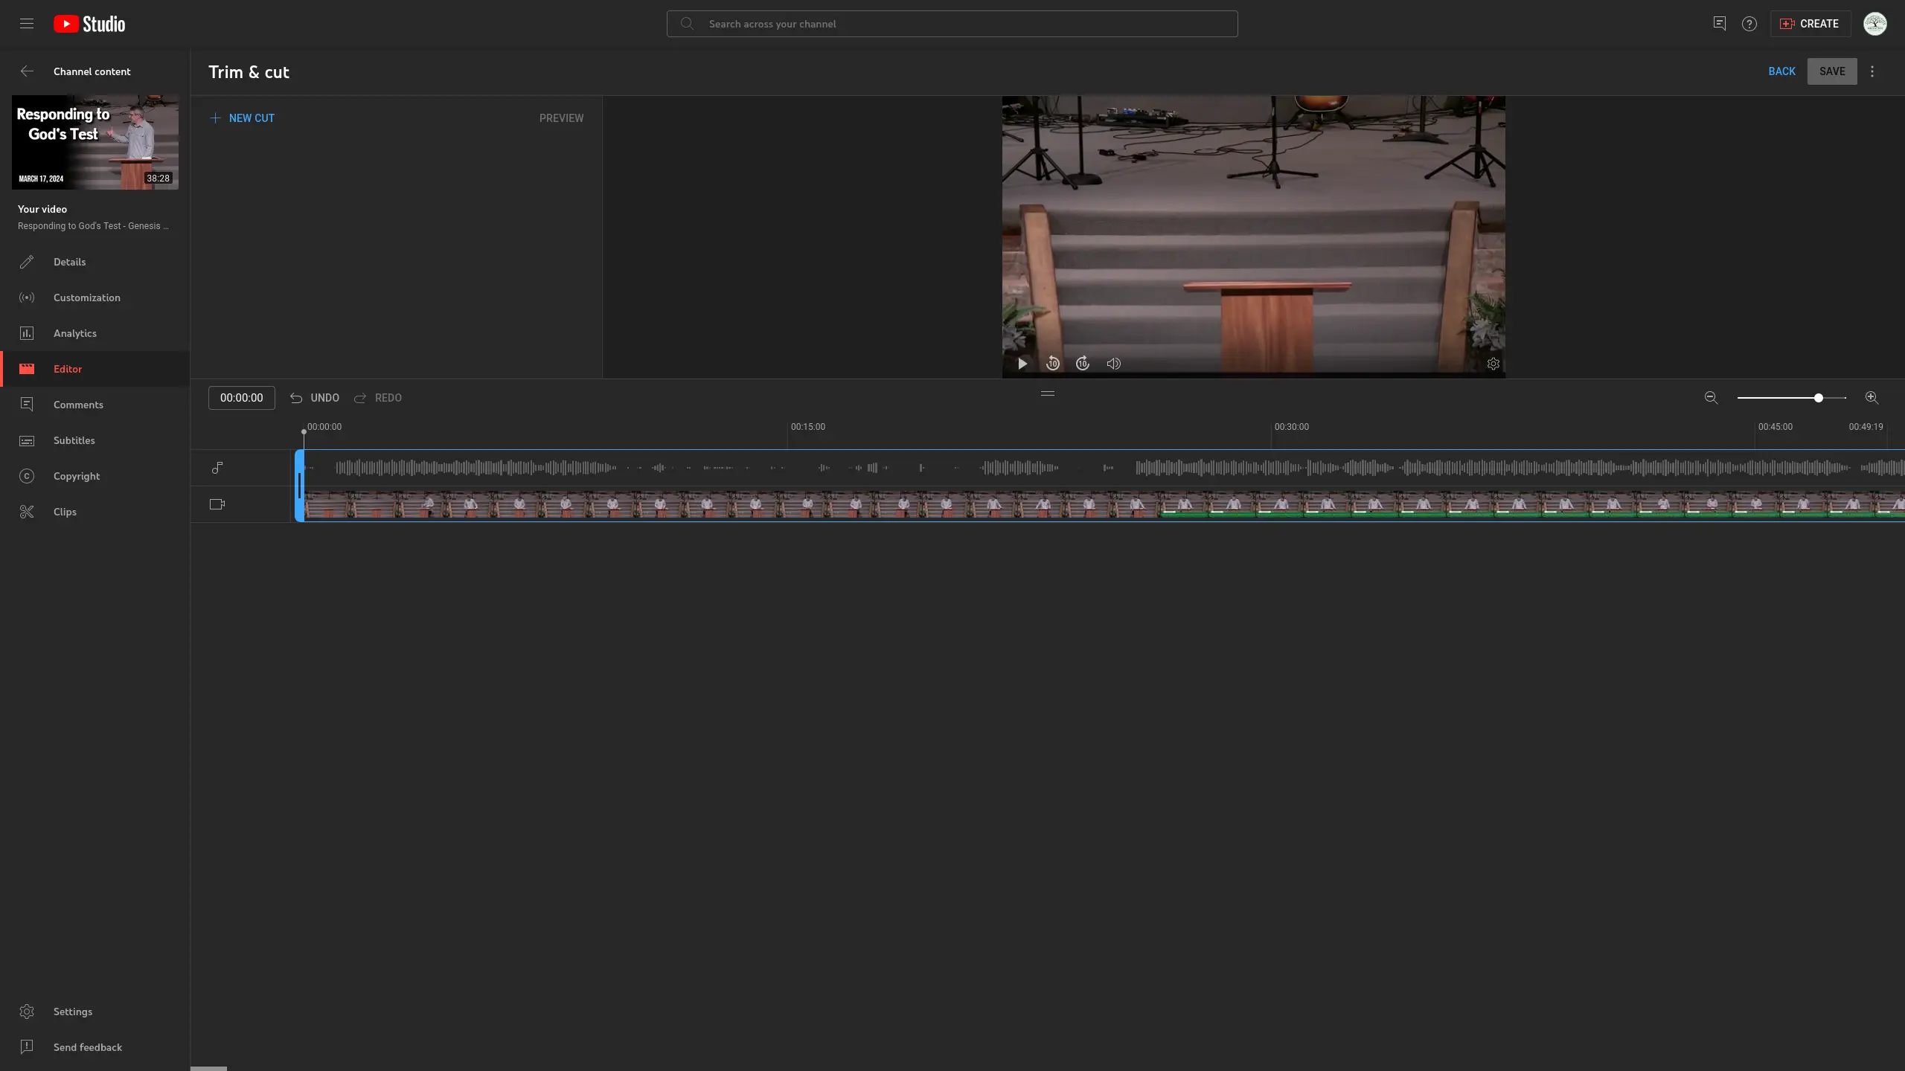Open the account avatar menu
Screen dimensions: 1905x1071
point(1874,24)
